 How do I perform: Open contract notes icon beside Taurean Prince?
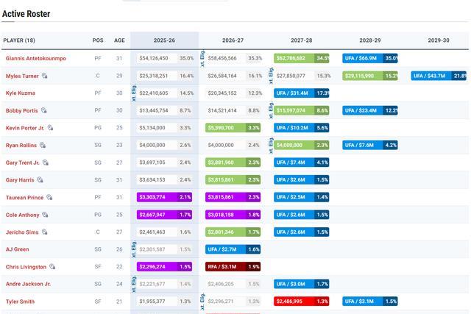(x=49, y=197)
